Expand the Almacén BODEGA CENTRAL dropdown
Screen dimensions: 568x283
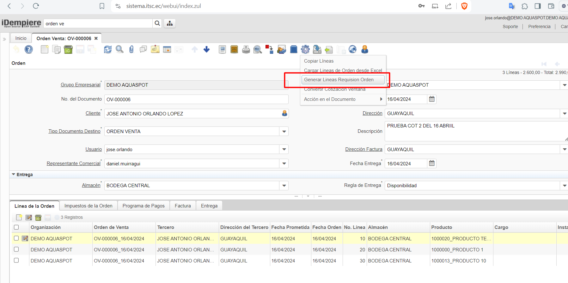pyautogui.click(x=284, y=186)
